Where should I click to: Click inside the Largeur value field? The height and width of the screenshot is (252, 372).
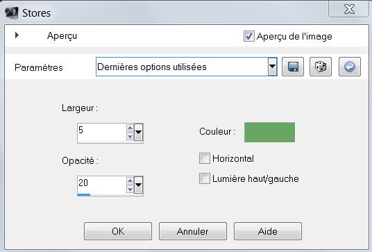pyautogui.click(x=102, y=132)
